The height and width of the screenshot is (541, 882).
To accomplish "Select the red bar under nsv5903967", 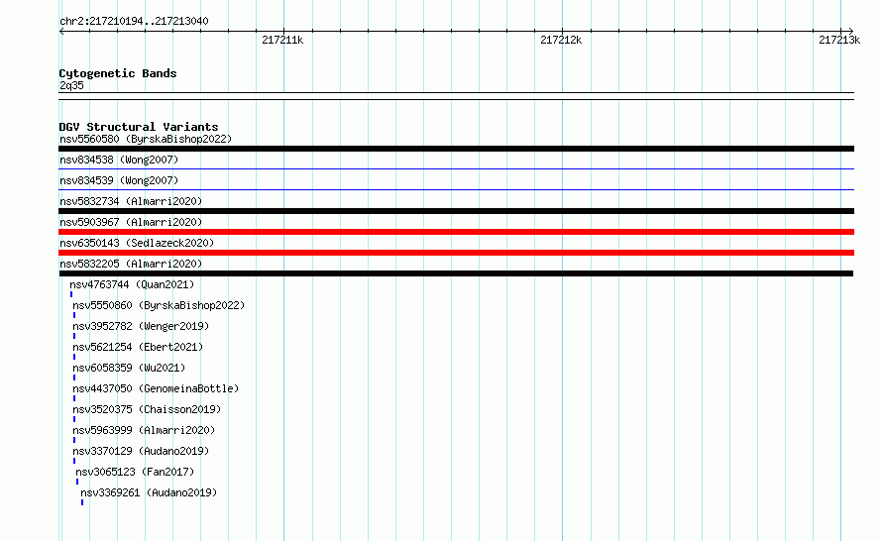I will pos(456,232).
